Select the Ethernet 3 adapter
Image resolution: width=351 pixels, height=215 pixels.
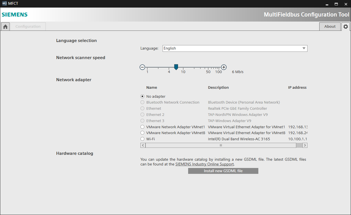(x=142, y=121)
